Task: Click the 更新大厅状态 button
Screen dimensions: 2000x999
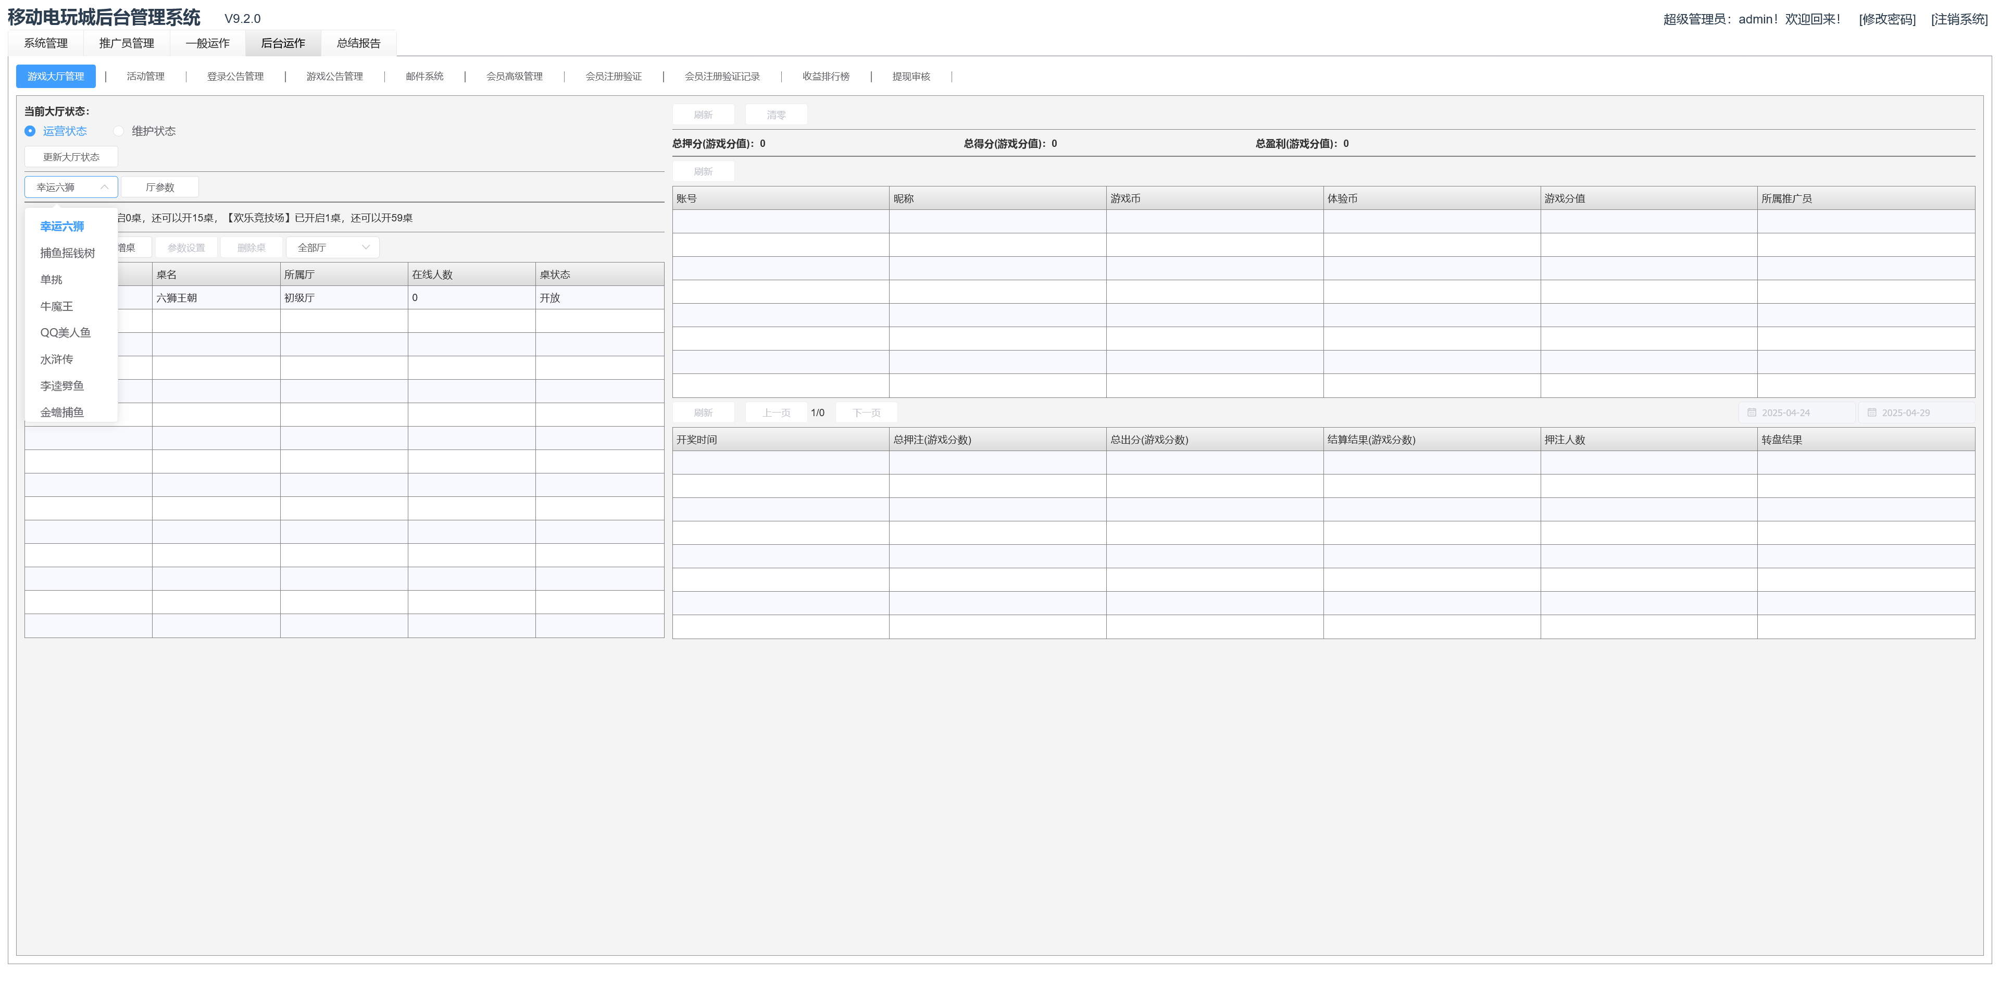Action: 71,157
